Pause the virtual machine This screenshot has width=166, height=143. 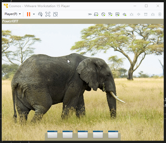coord(29,14)
